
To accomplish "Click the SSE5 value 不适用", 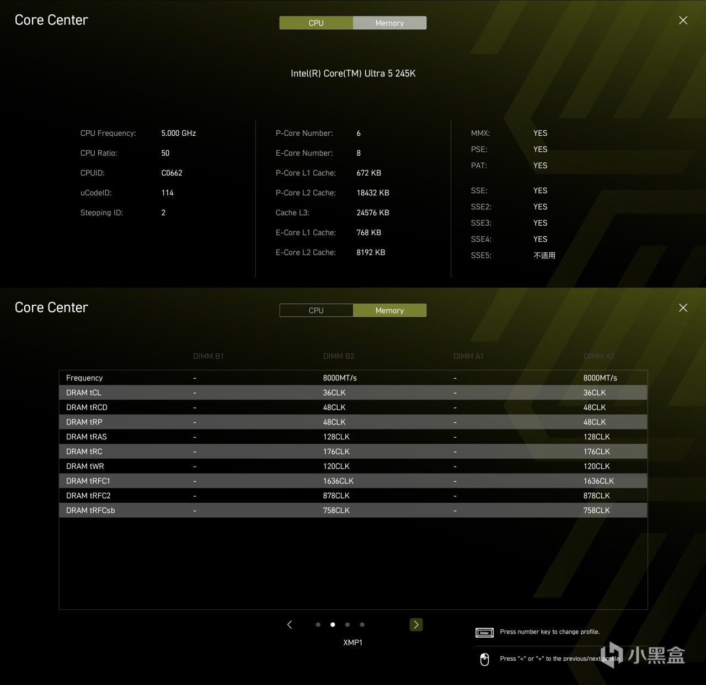I will tap(544, 256).
